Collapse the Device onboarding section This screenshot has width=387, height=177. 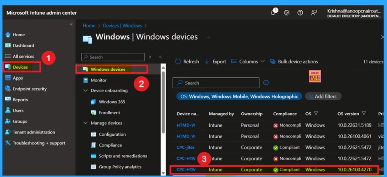[x=85, y=91]
